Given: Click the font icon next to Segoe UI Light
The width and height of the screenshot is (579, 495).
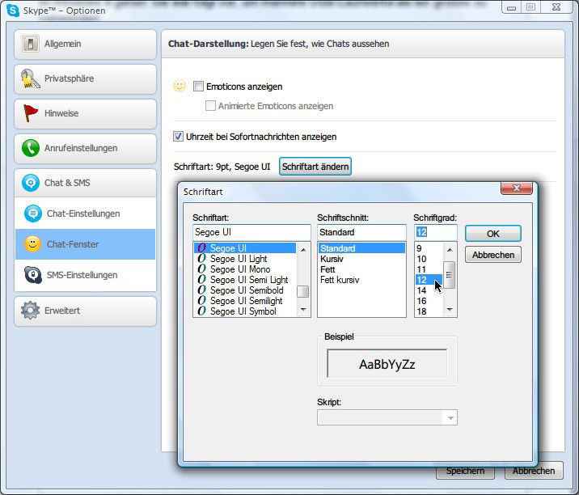Looking at the screenshot, I should [x=201, y=259].
